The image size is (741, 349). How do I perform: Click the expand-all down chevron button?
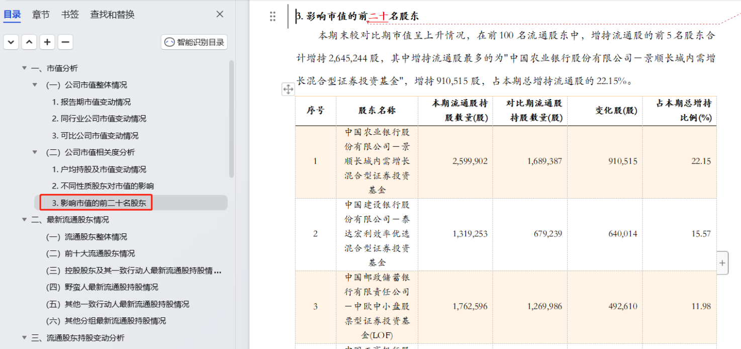pyautogui.click(x=11, y=42)
